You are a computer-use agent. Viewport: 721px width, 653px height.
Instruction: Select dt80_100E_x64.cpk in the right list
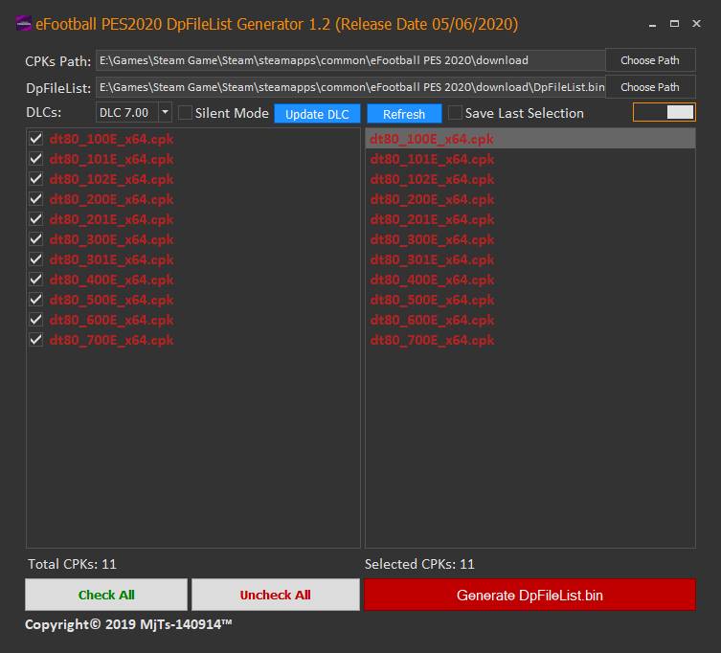click(530, 139)
